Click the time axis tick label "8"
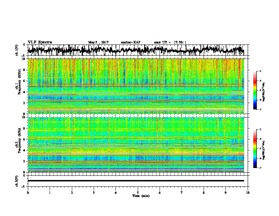This screenshot has width=279, height=216. [x=204, y=193]
